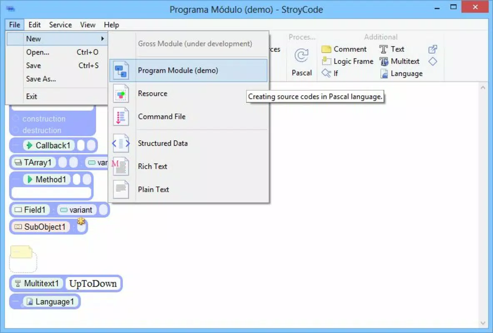493x333 pixels.
Task: Click the Resource file icon
Action: pos(121,93)
